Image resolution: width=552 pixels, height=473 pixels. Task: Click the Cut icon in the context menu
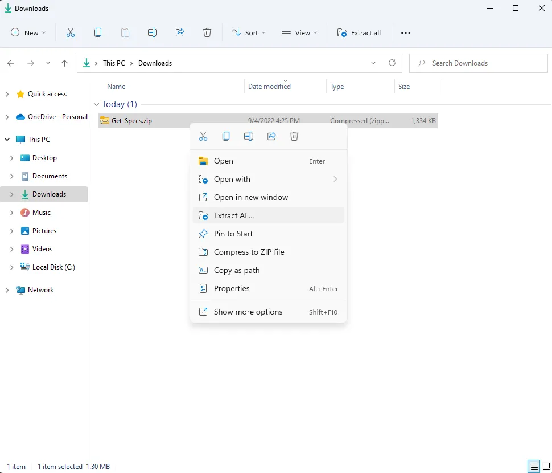point(203,136)
